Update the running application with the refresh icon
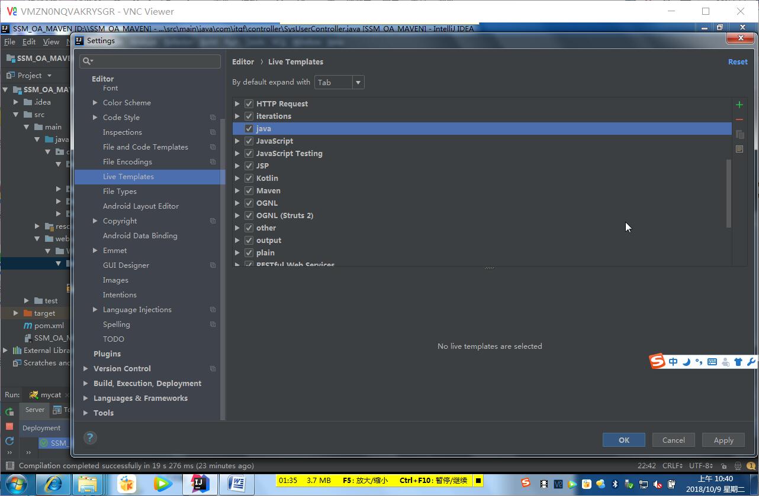This screenshot has height=496, width=759. [x=9, y=441]
